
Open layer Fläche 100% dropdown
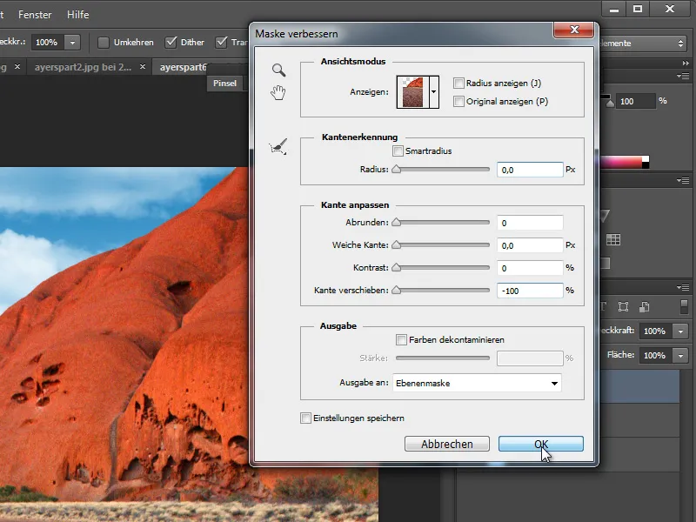coord(680,356)
